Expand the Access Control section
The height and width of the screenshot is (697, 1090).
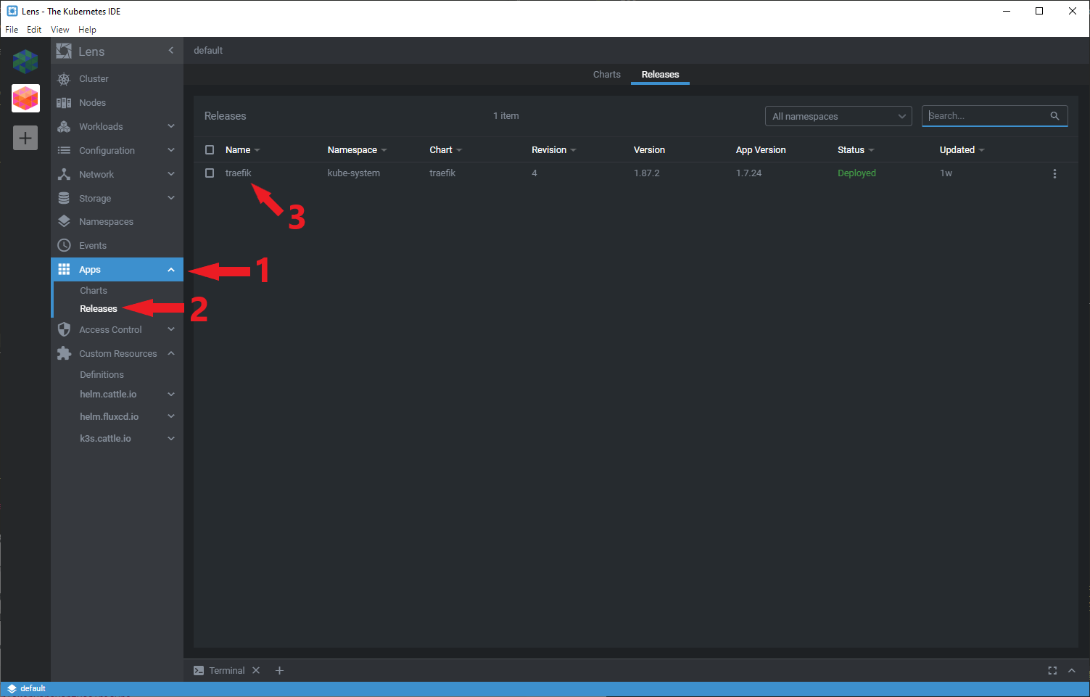pos(171,329)
